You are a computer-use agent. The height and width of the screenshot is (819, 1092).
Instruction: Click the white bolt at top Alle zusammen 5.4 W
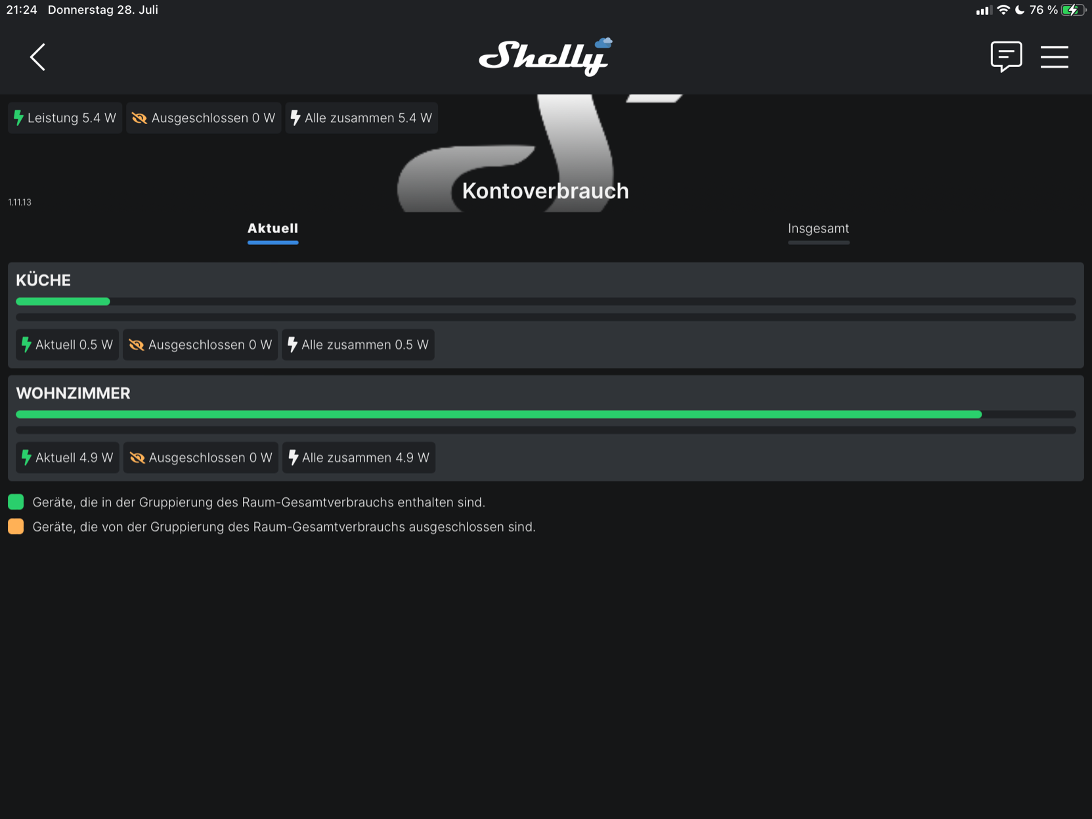(x=295, y=118)
